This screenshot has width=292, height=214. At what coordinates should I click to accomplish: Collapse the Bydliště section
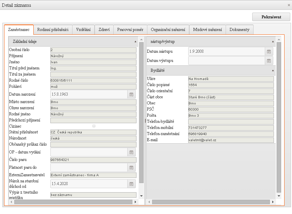[273, 70]
